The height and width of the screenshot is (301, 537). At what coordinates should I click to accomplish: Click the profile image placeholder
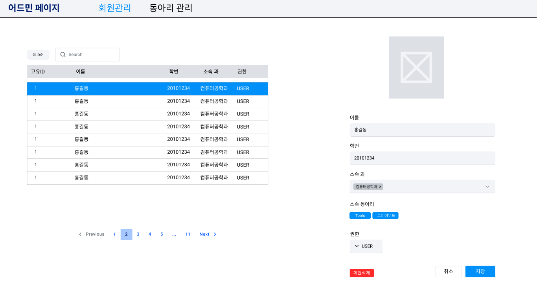pyautogui.click(x=416, y=68)
